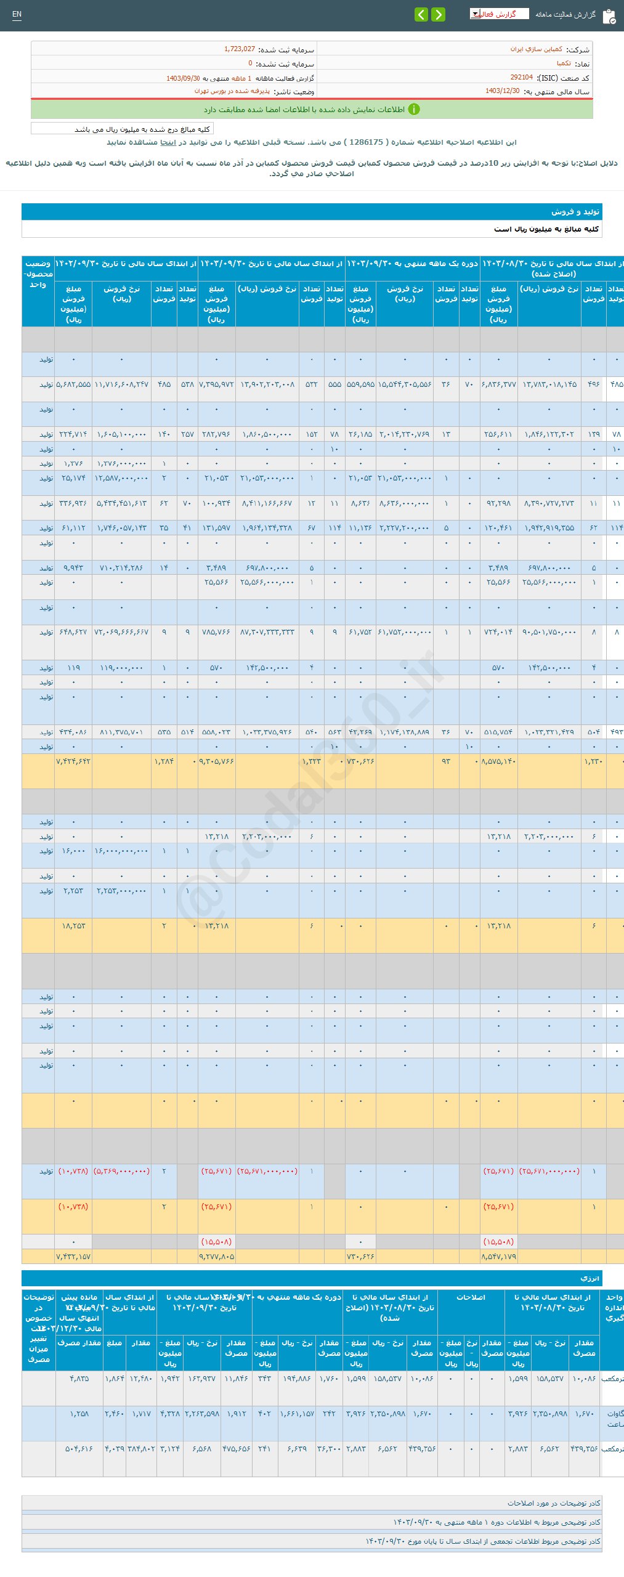
Task: Open previous notice via the اینجا link
Action: (x=168, y=142)
